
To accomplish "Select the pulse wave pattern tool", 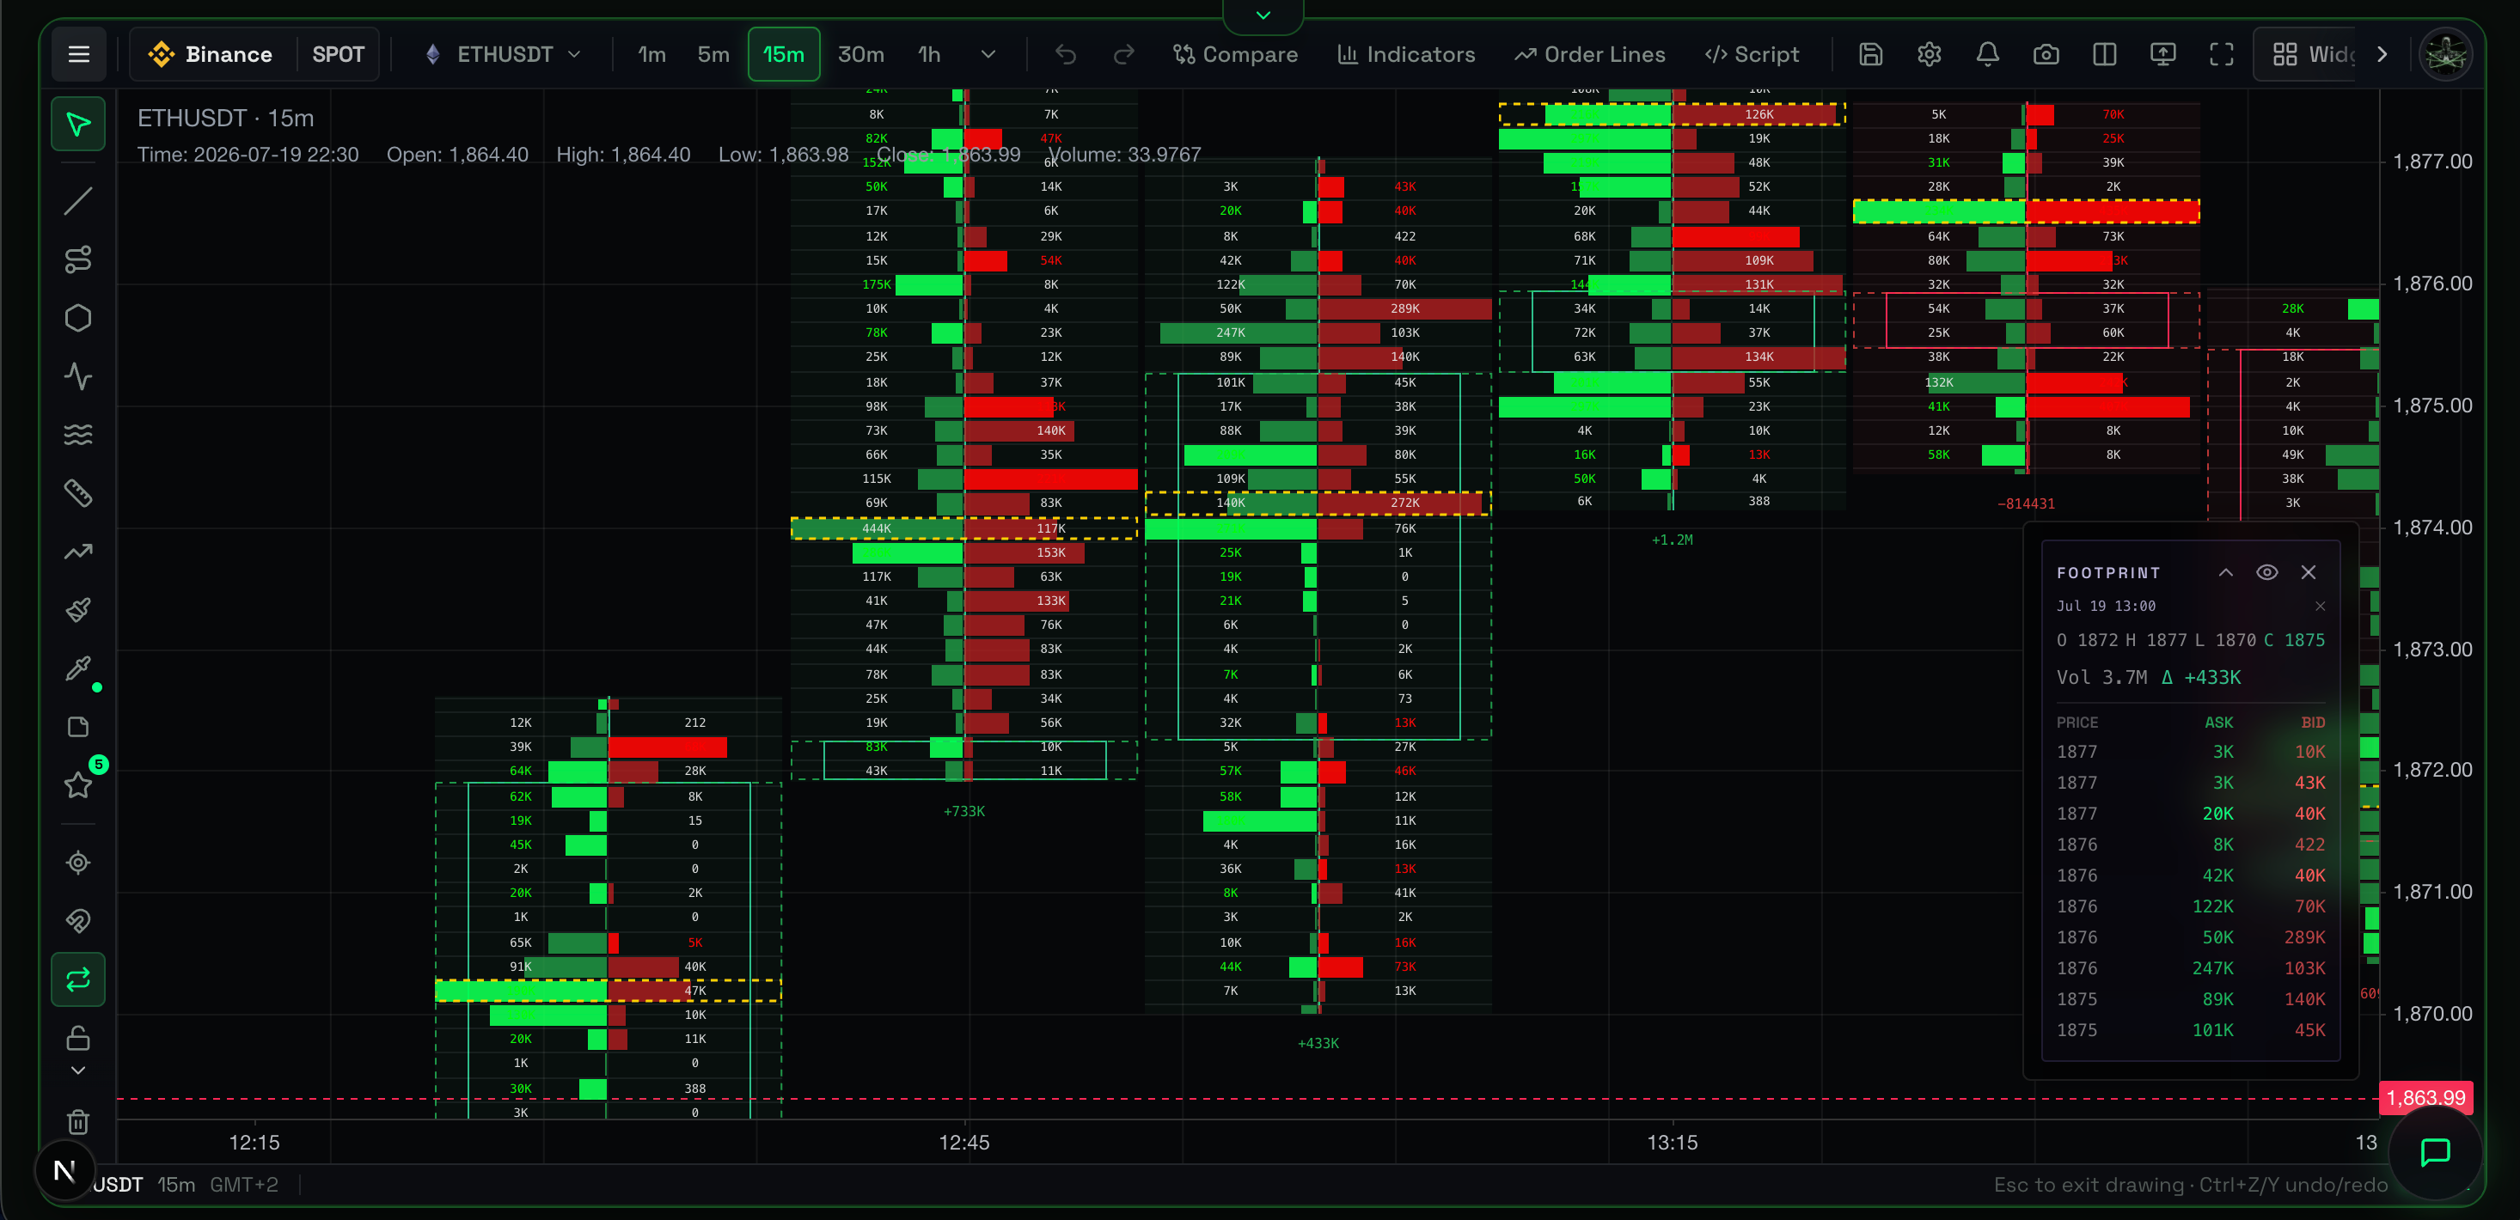I will pos(78,376).
